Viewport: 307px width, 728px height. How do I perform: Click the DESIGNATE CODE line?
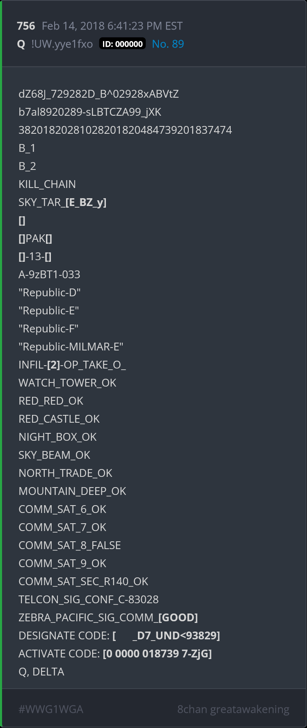point(119,635)
